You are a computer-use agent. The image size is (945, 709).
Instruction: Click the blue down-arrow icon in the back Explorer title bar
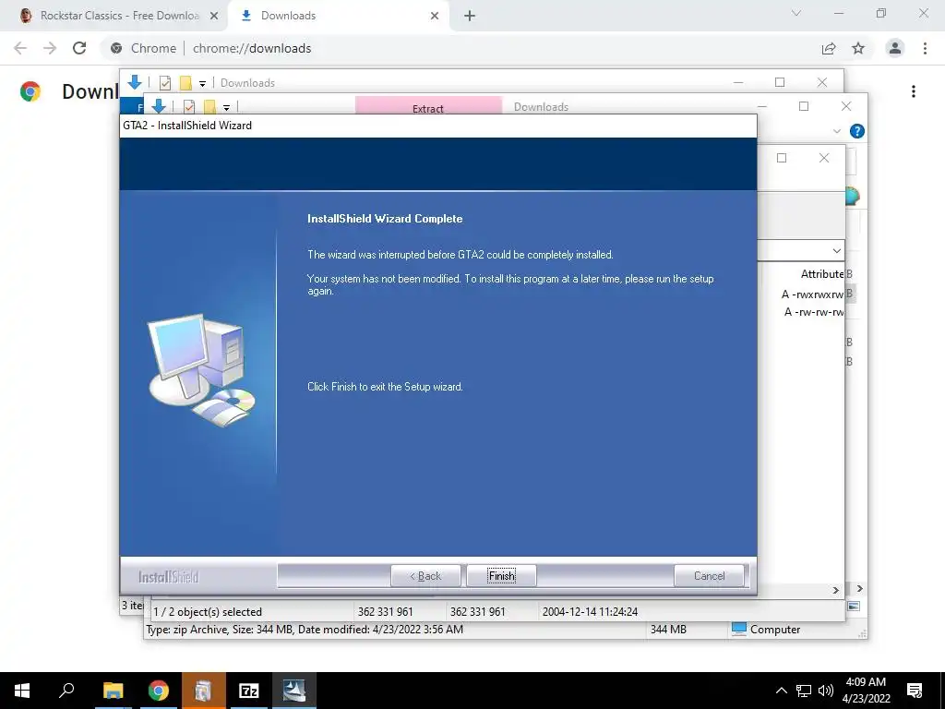tap(135, 82)
